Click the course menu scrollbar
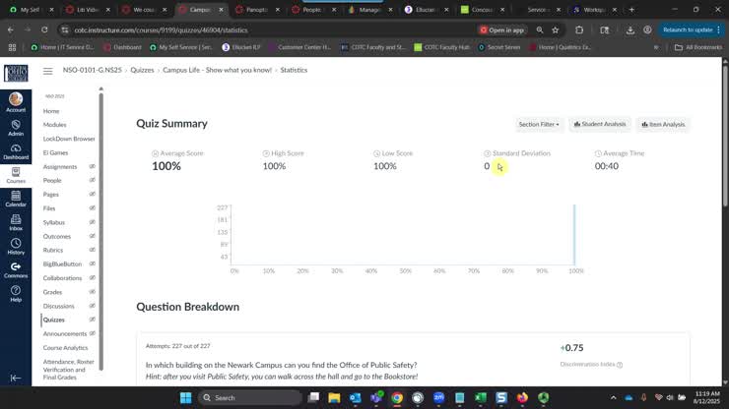Image resolution: width=729 pixels, height=409 pixels. point(100,230)
